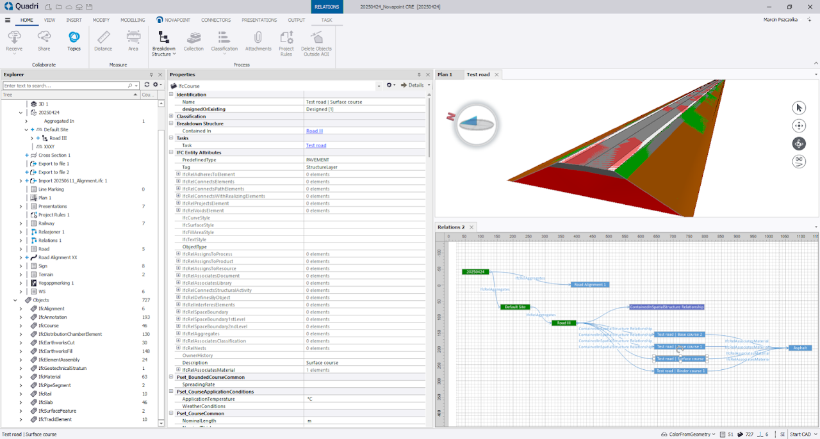Collapse the Pset_CourseCommon property group
This screenshot has width=820, height=439.
click(172, 413)
